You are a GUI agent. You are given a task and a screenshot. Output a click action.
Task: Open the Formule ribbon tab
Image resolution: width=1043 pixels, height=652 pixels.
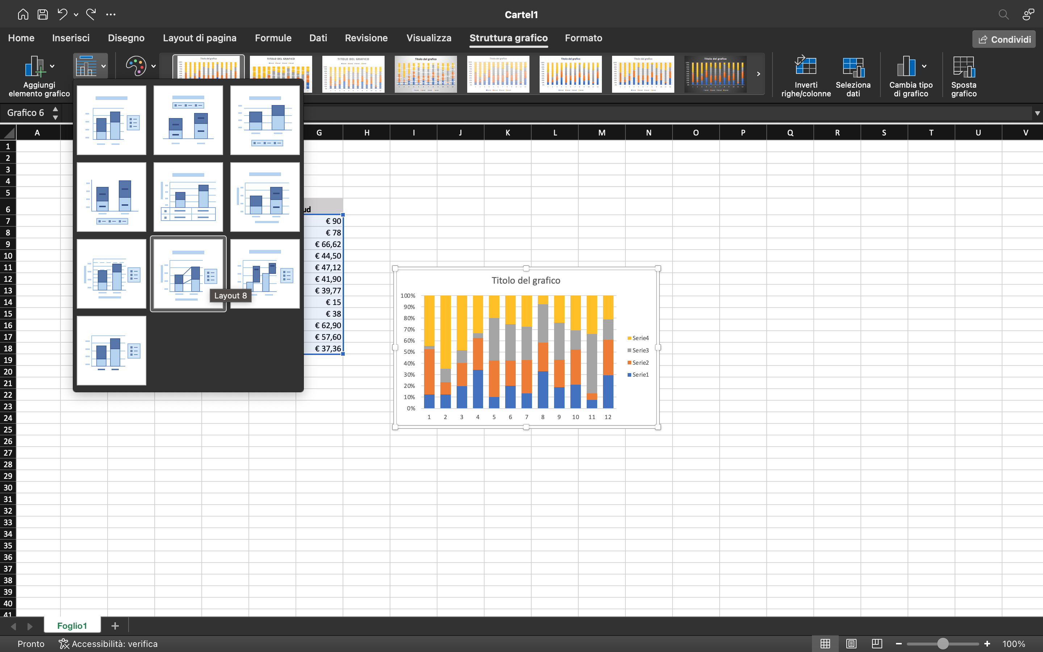(273, 38)
